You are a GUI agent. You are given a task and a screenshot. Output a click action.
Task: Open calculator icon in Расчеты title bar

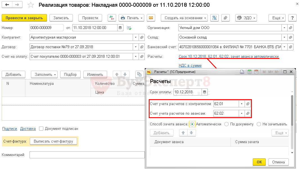(249, 72)
